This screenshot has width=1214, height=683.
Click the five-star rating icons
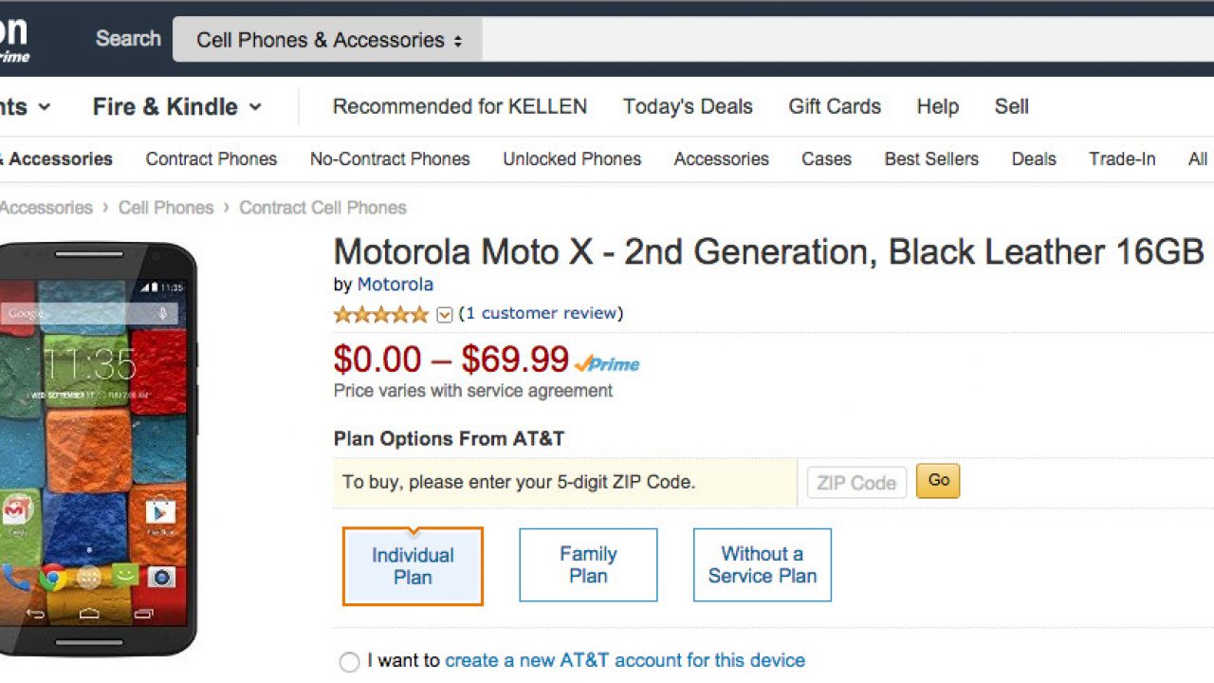coord(380,314)
